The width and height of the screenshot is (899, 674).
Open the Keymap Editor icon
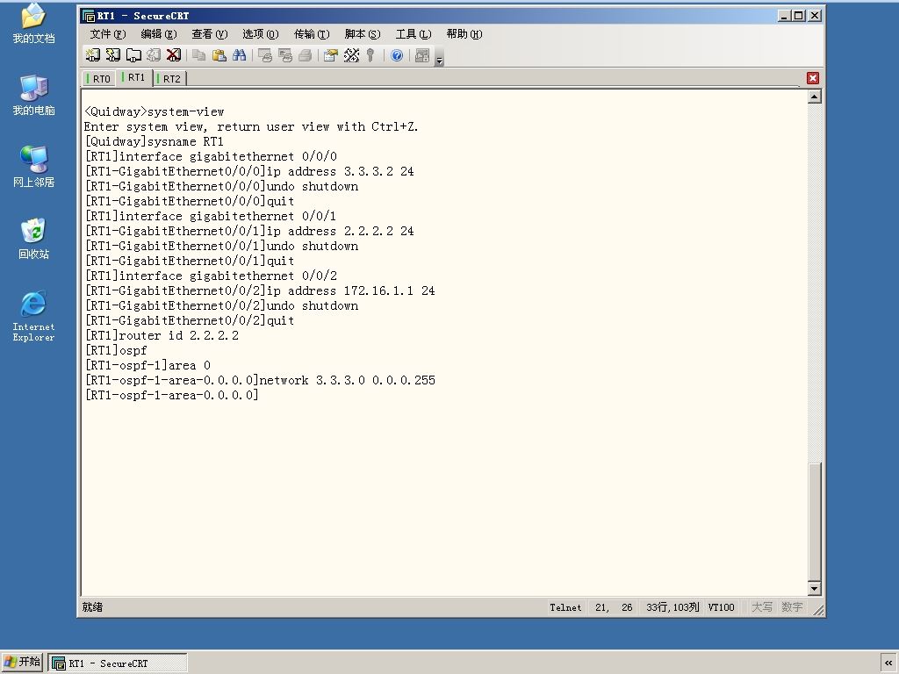[x=351, y=55]
